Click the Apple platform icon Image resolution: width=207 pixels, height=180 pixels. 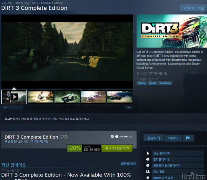(x=117, y=136)
